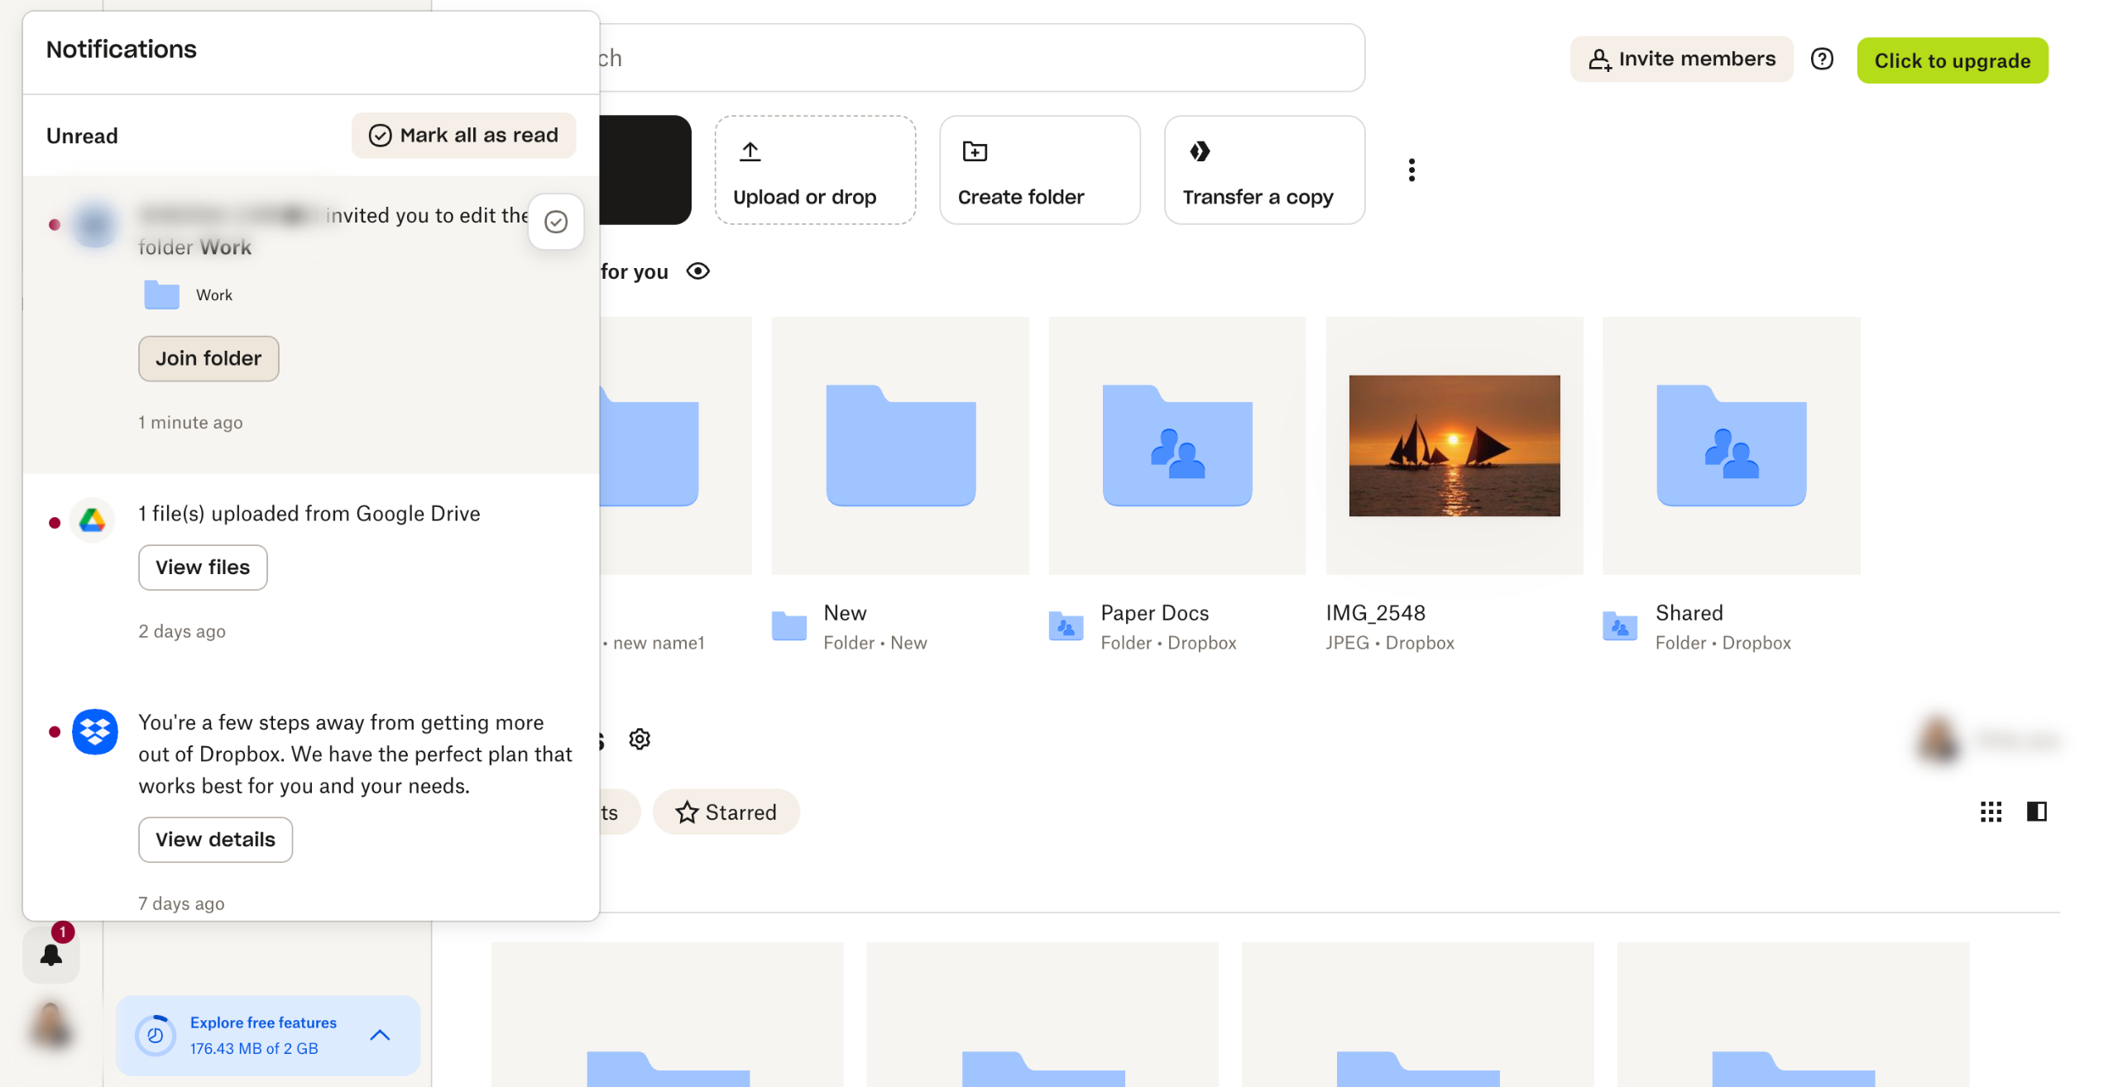
Task: Open the help question mark icon
Action: tap(1821, 60)
